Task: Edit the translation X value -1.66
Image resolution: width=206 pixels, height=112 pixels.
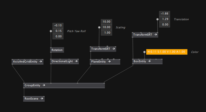Action: tap(165, 14)
